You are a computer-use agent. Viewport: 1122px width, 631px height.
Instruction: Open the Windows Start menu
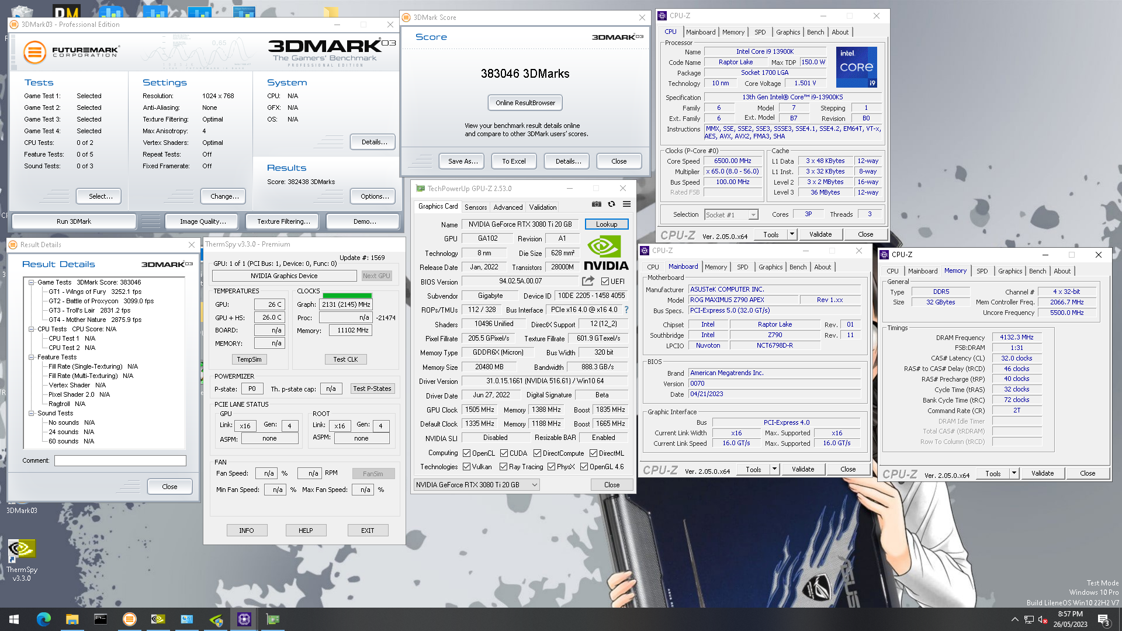pos(14,619)
